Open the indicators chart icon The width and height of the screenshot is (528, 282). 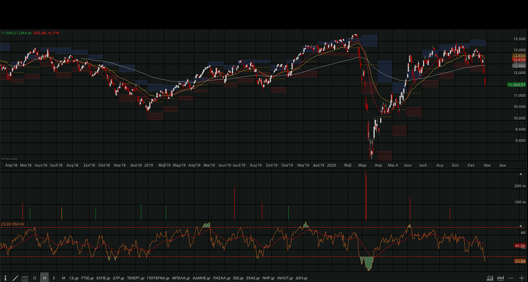click(490, 278)
